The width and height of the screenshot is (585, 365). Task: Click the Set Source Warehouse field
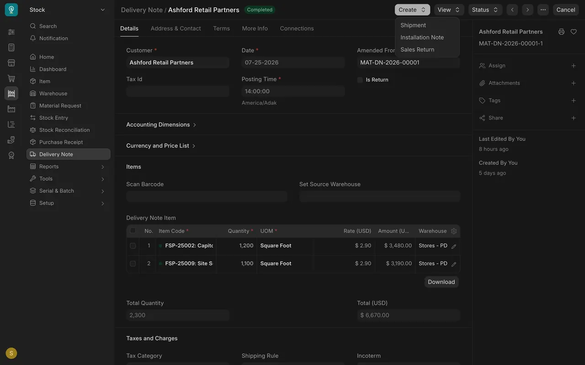[x=380, y=197]
